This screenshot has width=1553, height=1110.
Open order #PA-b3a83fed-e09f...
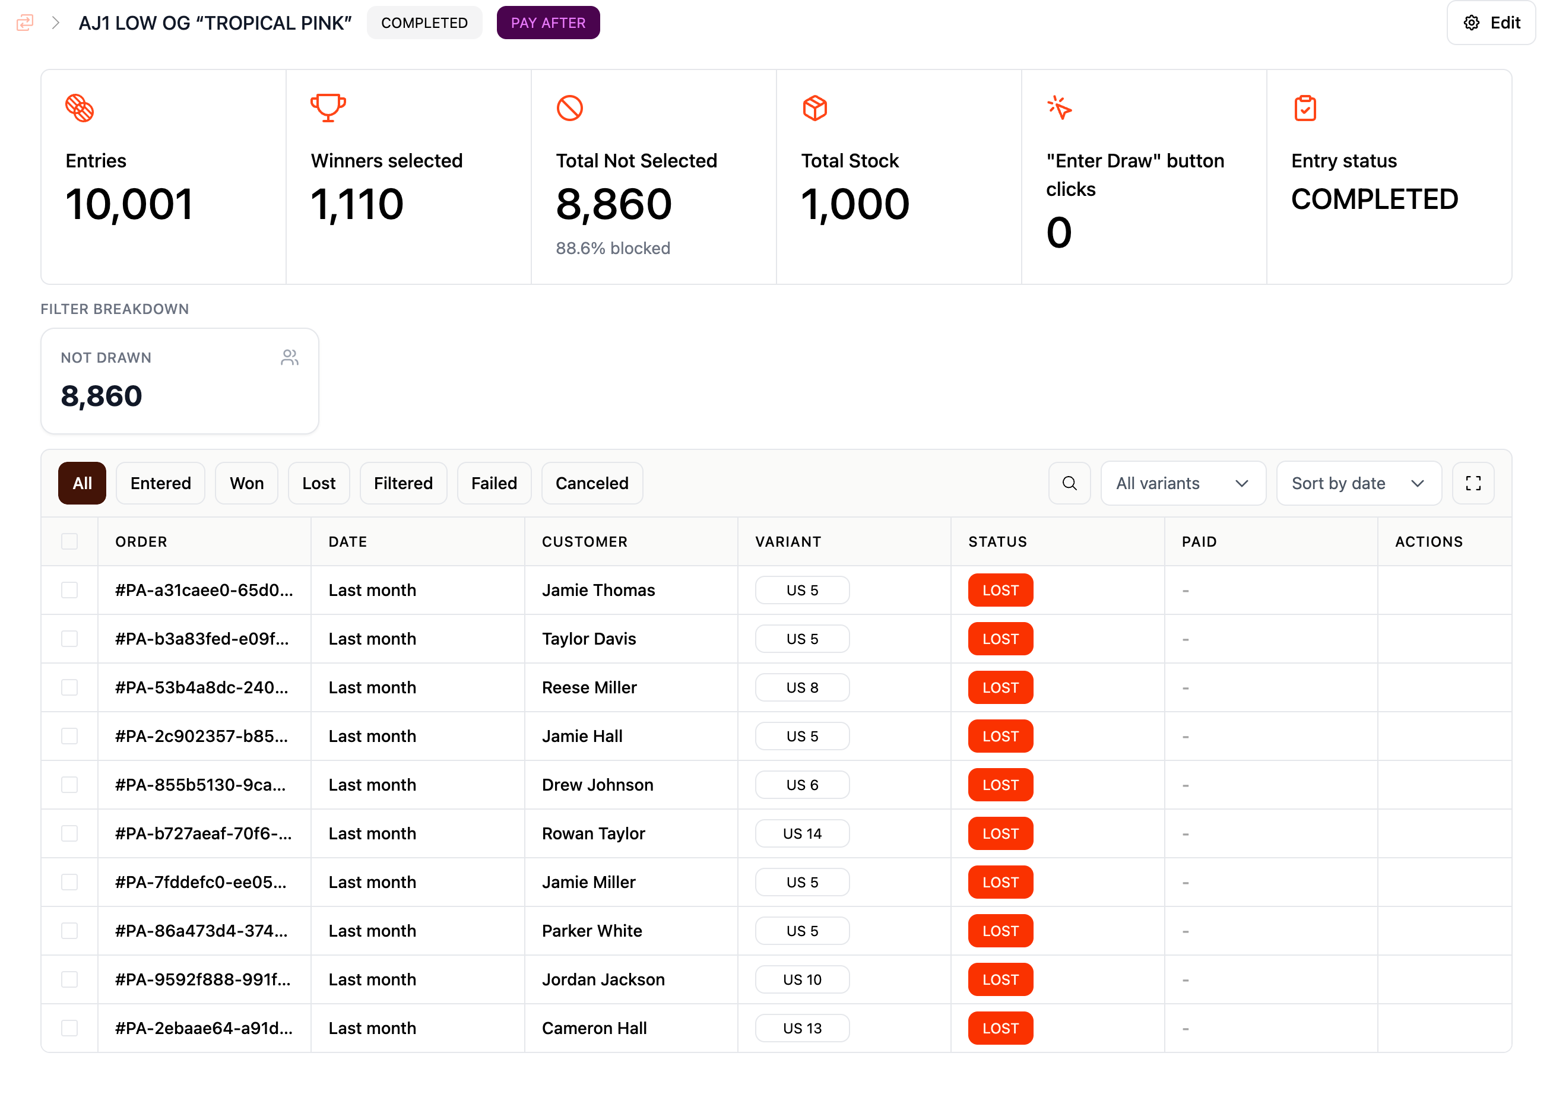tap(202, 638)
